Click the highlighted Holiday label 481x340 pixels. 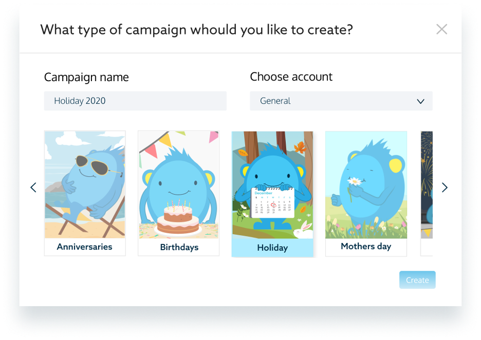(x=272, y=248)
